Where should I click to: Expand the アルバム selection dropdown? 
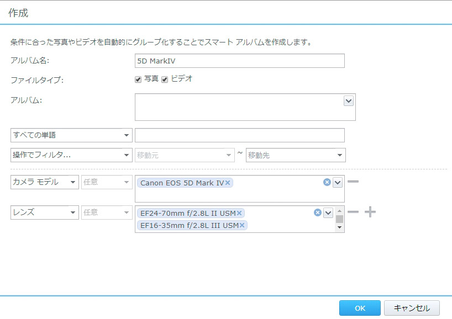349,100
